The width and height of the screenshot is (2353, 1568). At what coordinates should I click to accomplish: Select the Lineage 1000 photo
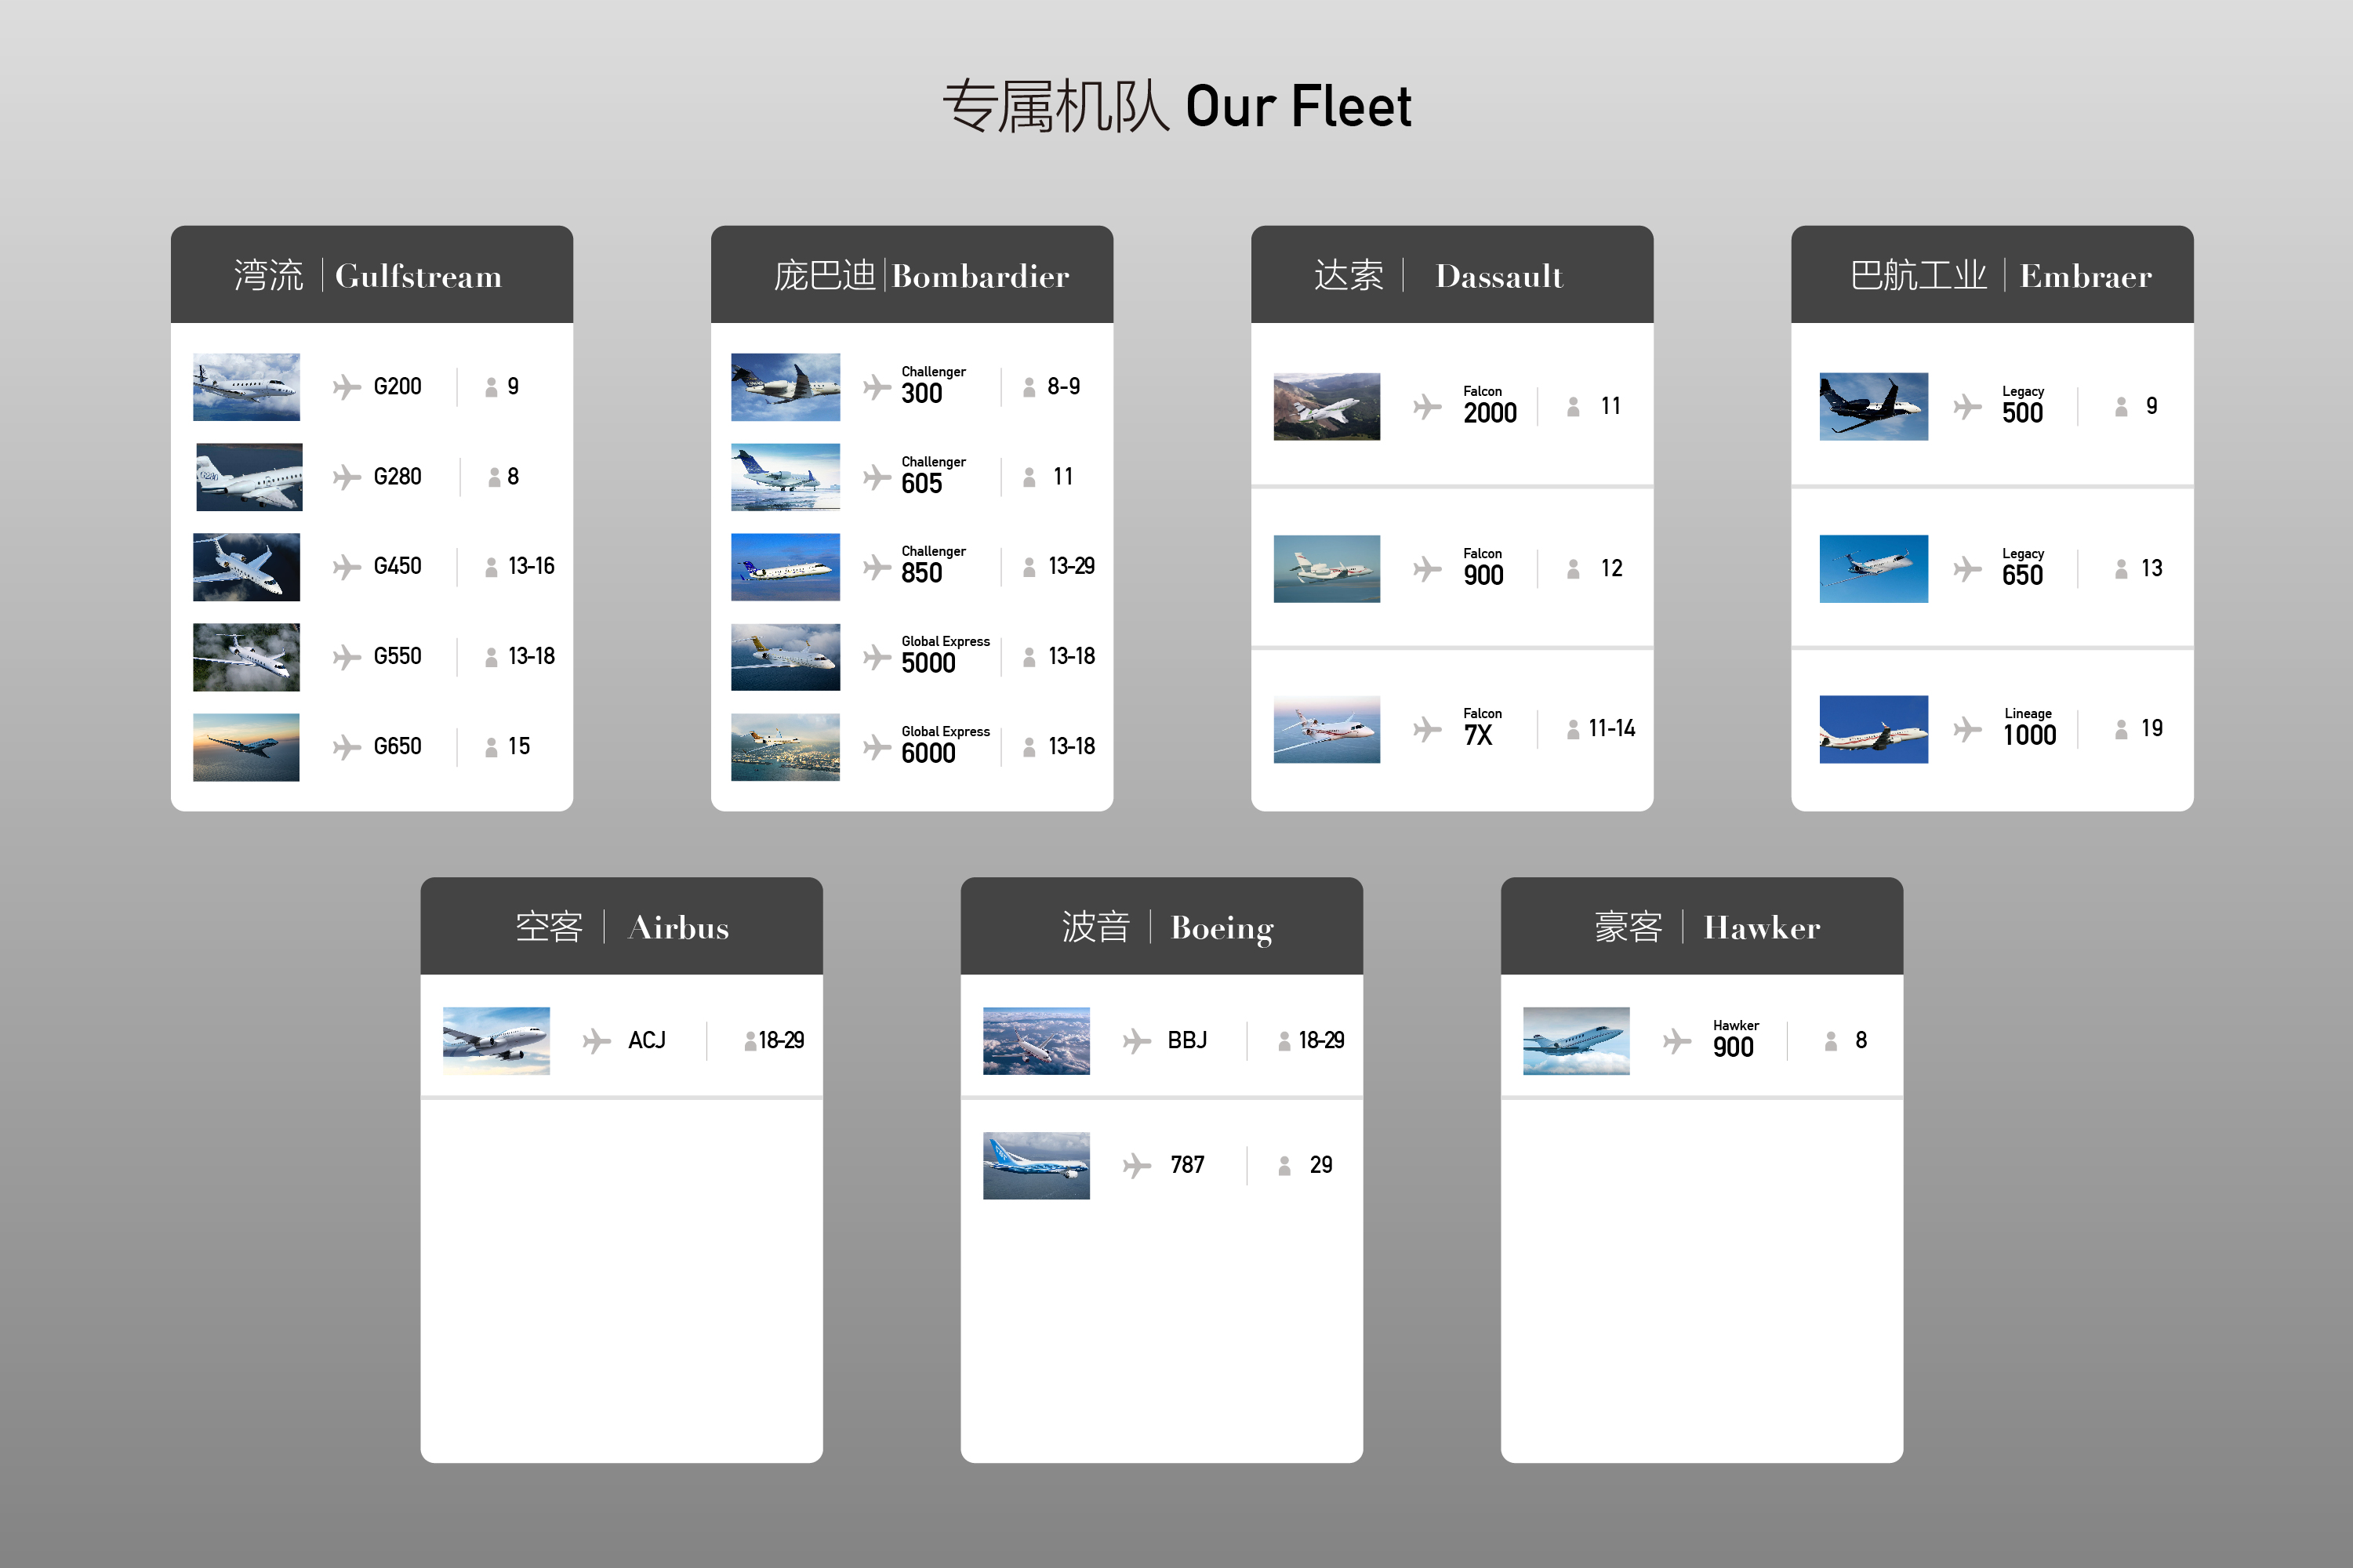coord(1873,729)
